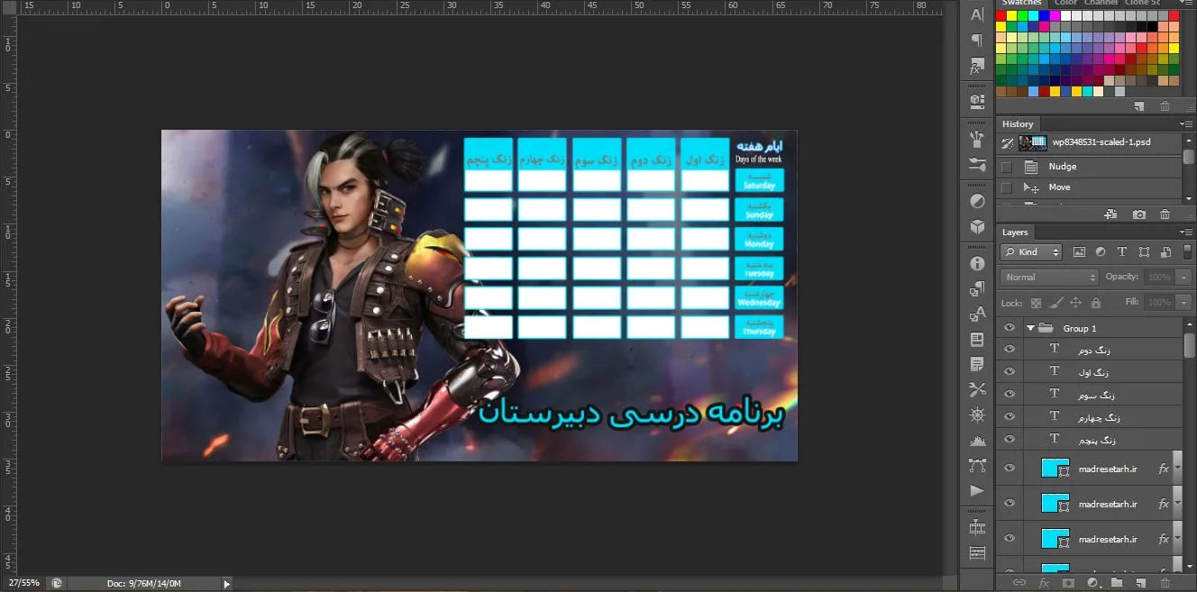
Task: Open the Adjustments panel icon
Action: coord(977,200)
